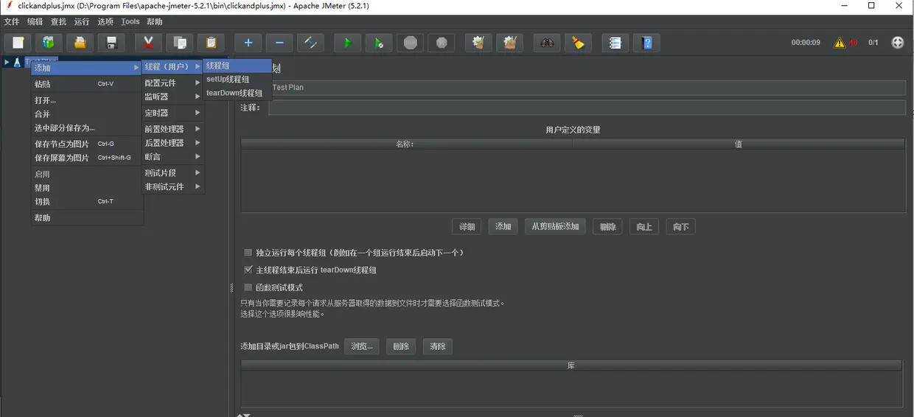Select 切换 in the context menu

tap(87, 202)
